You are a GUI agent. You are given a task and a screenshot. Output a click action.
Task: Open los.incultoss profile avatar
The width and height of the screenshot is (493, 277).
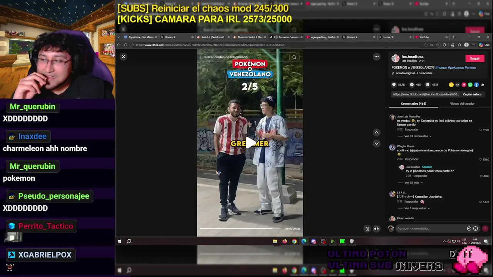[x=396, y=58]
